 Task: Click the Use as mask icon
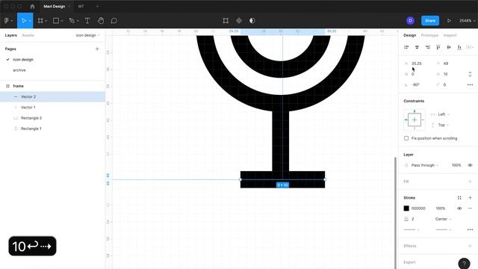point(252,21)
